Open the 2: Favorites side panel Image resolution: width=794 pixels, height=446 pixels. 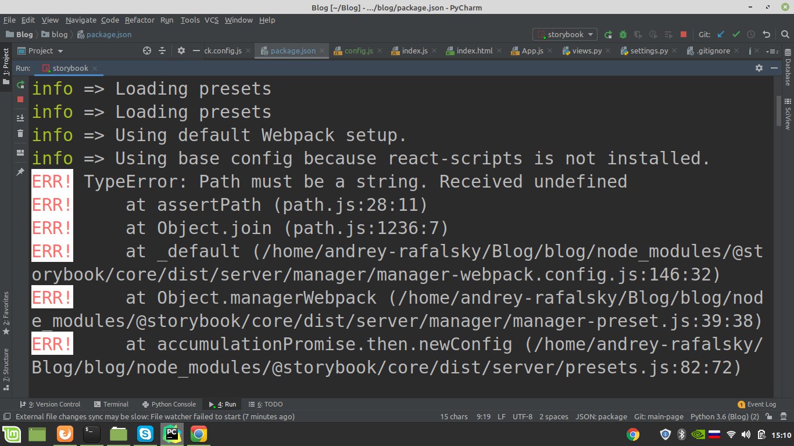(6, 313)
